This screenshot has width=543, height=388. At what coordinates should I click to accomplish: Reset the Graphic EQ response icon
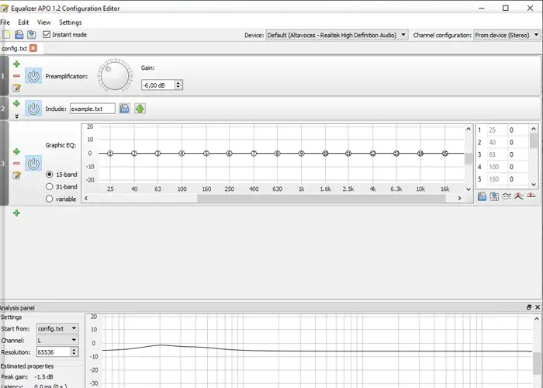(531, 196)
